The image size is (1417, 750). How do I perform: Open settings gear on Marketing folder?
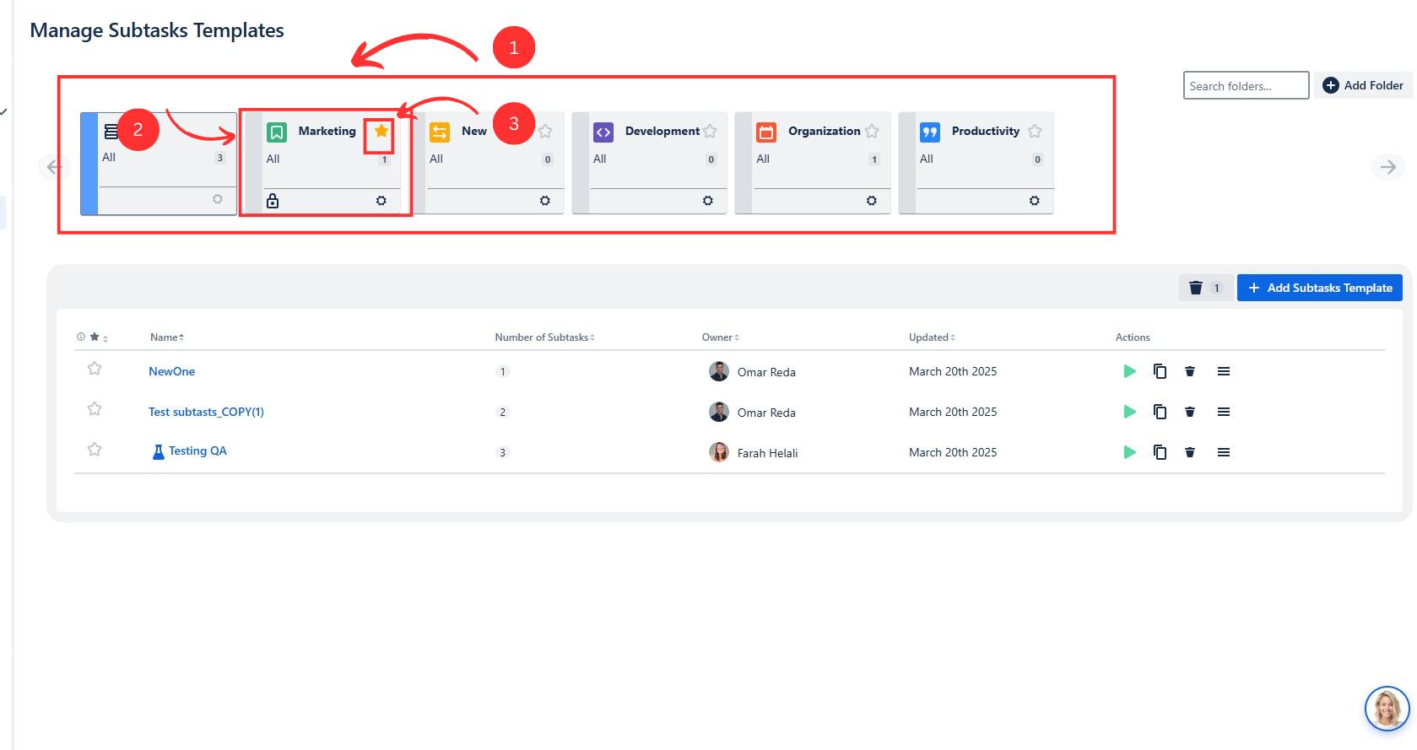(x=381, y=201)
